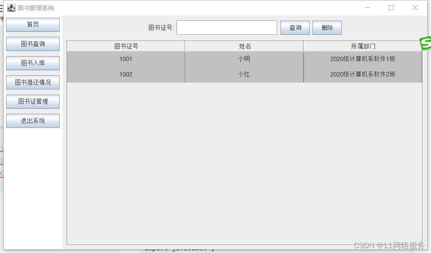Click the 查询 search button
Image resolution: width=431 pixels, height=253 pixels.
coord(295,28)
